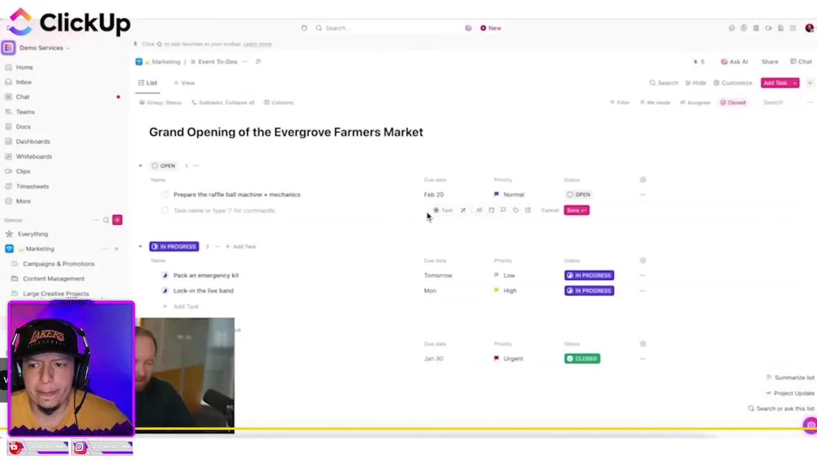This screenshot has height=460, width=817.
Task: Select the Marketing space
Action: pos(40,249)
